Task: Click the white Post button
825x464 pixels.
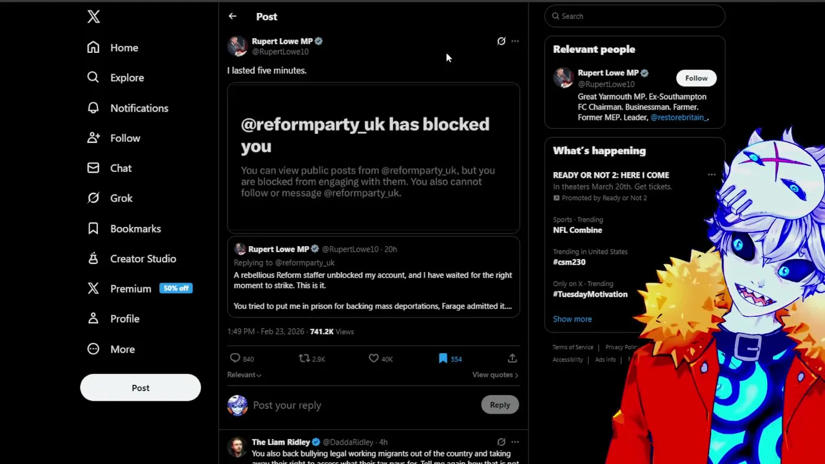Action: 141,388
